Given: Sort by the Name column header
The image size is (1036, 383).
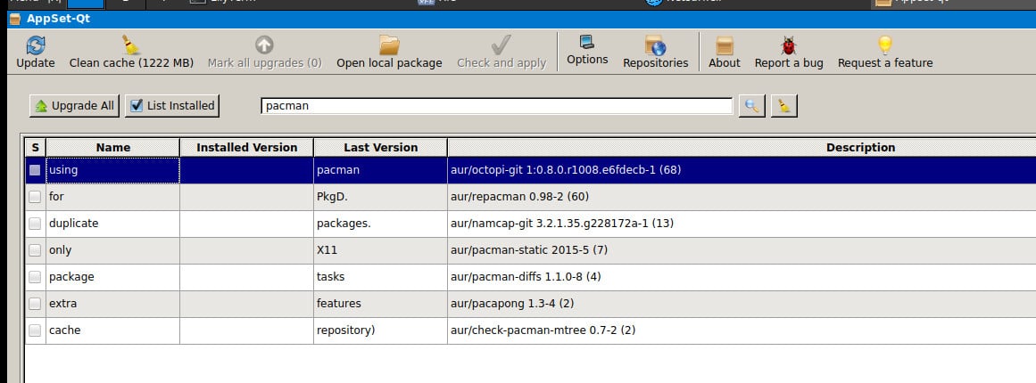Looking at the screenshot, I should pos(113,148).
